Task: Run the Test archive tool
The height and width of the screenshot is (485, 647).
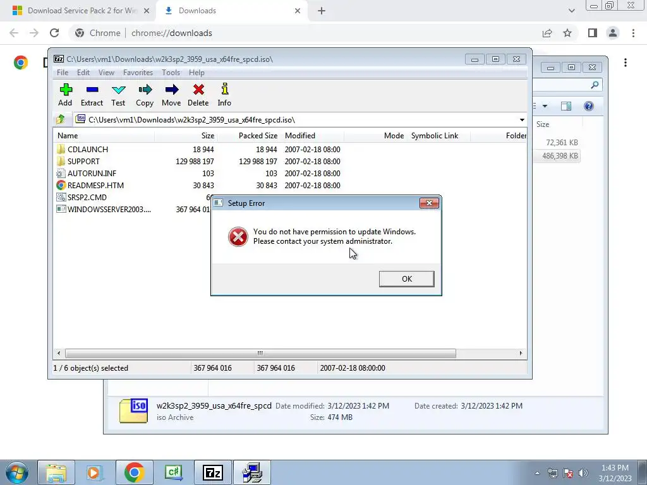Action: 118,95
